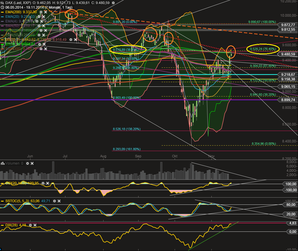Click the candlestick chart-type icon beside DAX
The width and height of the screenshot is (298, 251).
click(x=3, y=3)
